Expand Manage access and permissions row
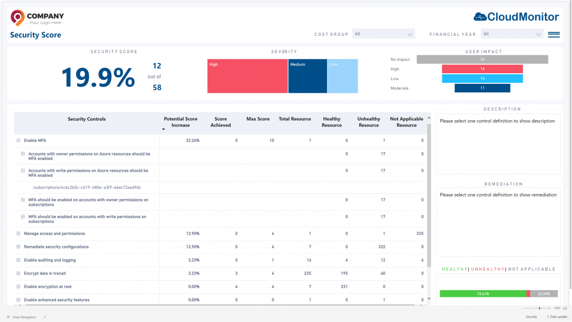 pyautogui.click(x=18, y=234)
